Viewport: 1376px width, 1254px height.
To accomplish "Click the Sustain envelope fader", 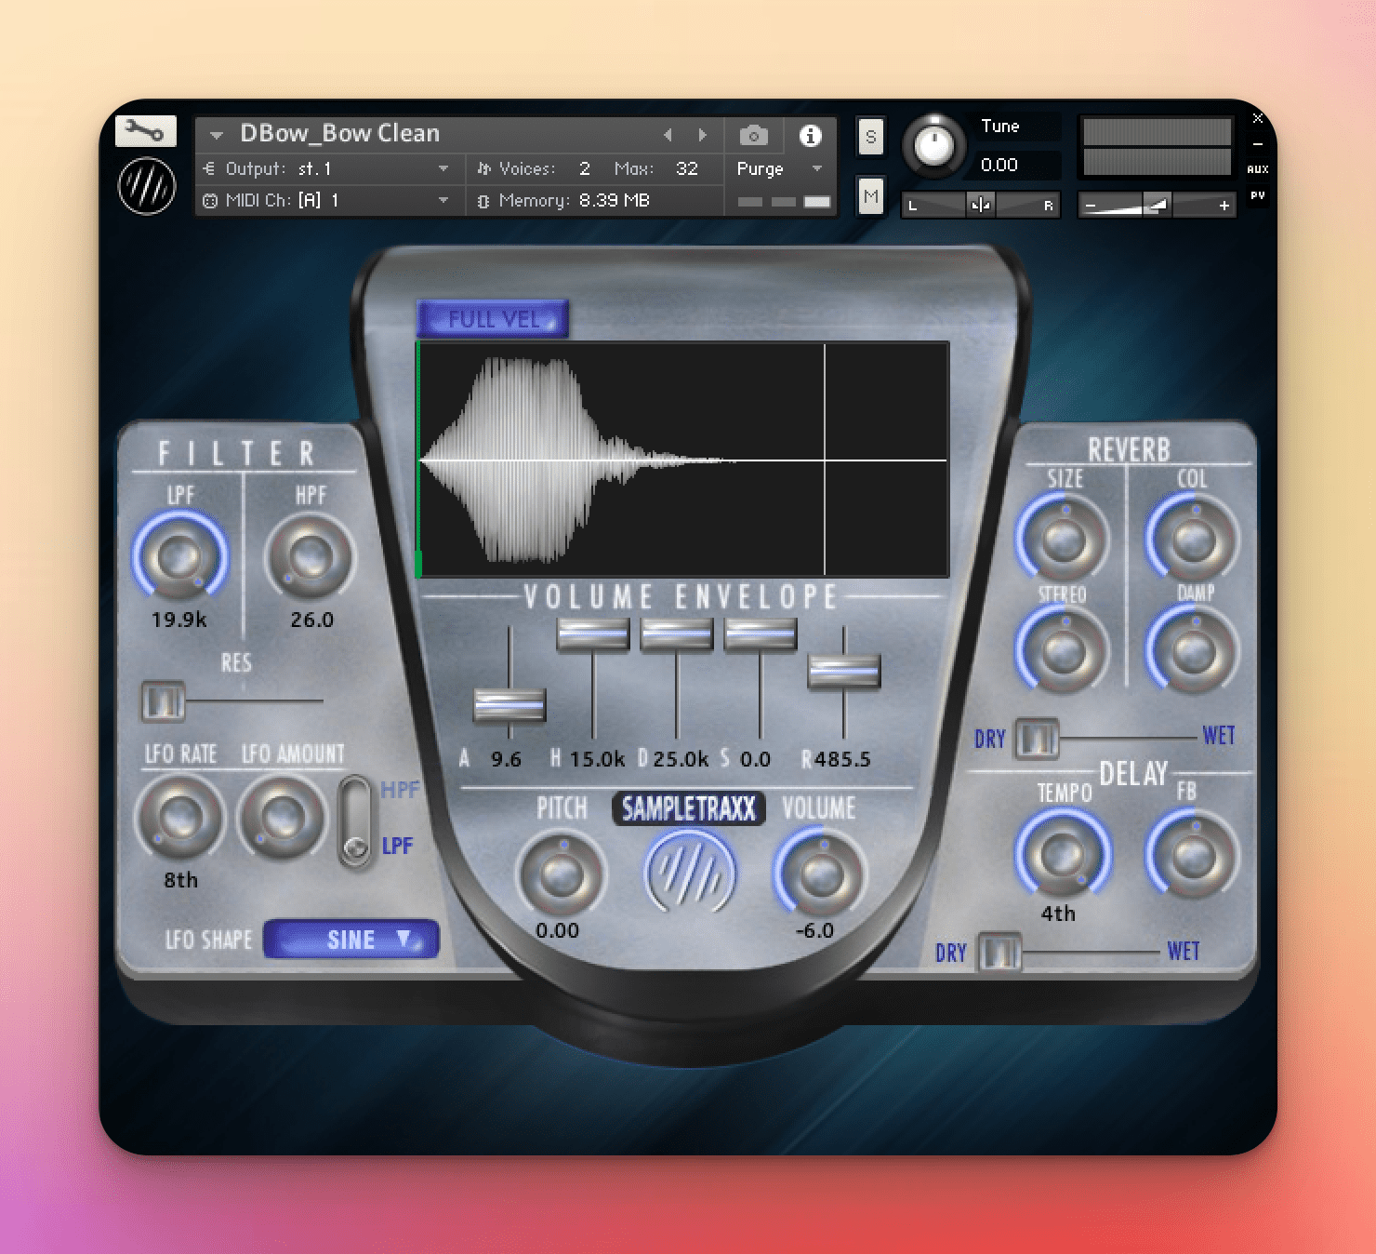I will pyautogui.click(x=761, y=634).
